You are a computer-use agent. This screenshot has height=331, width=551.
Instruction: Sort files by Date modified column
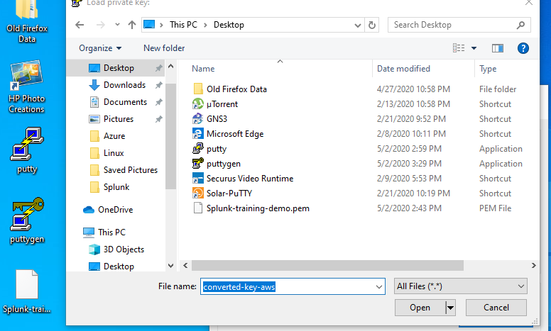click(403, 69)
